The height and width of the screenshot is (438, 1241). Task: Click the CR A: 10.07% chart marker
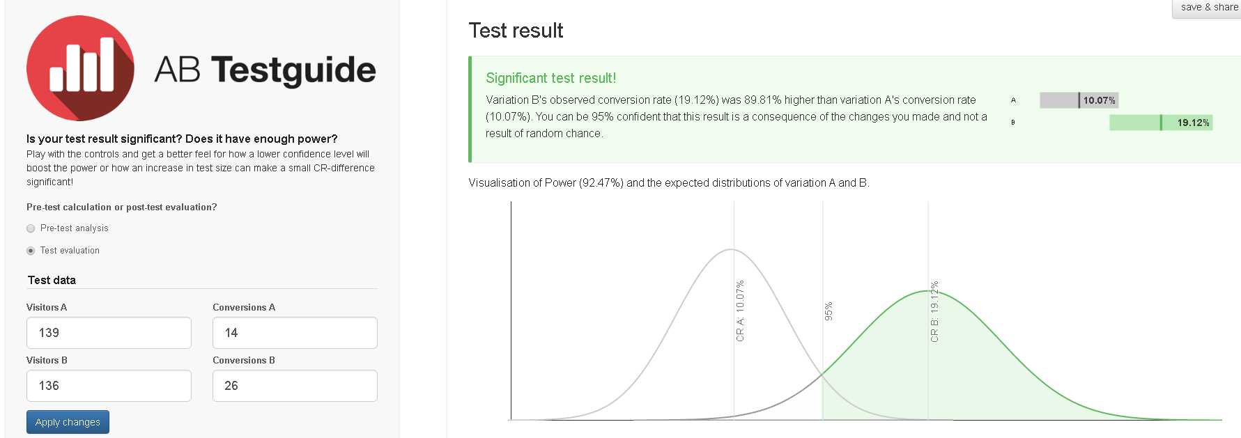[x=740, y=311]
